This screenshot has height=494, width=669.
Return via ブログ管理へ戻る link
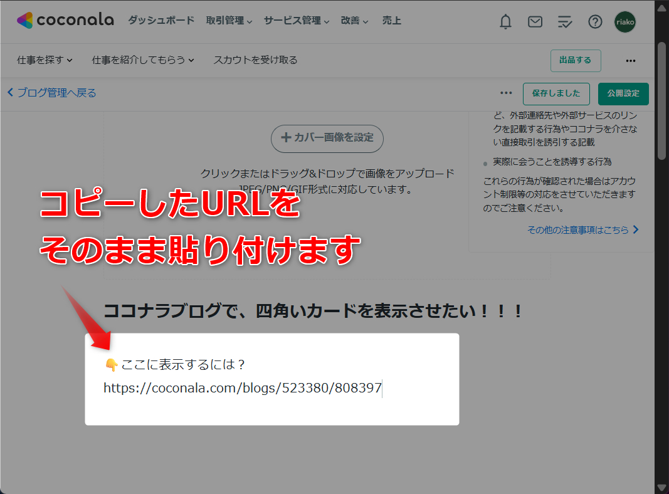[52, 93]
